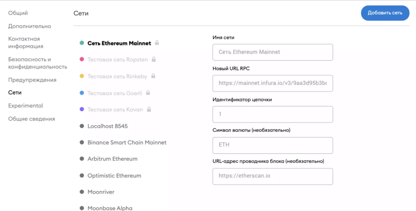416x211 pixels.
Task: Select the Localhost 8545 network
Action: (107, 126)
